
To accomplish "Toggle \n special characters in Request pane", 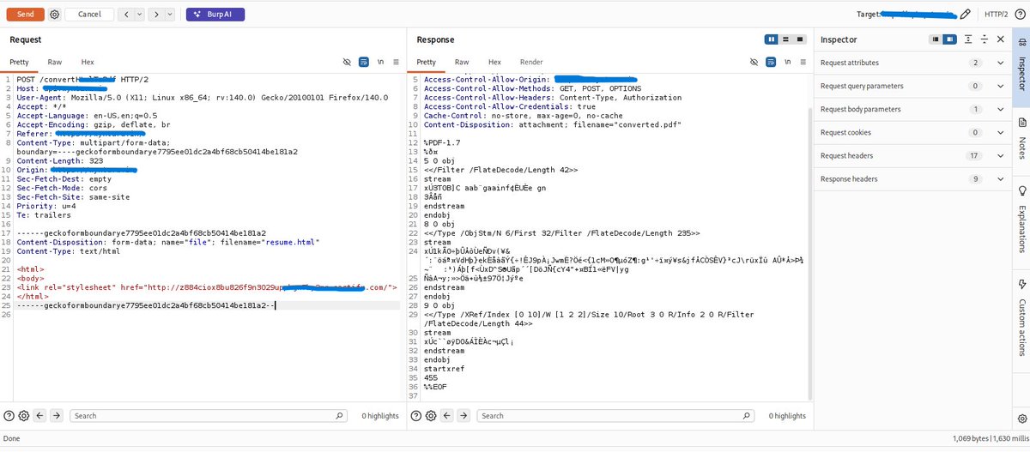I will 380,63.
